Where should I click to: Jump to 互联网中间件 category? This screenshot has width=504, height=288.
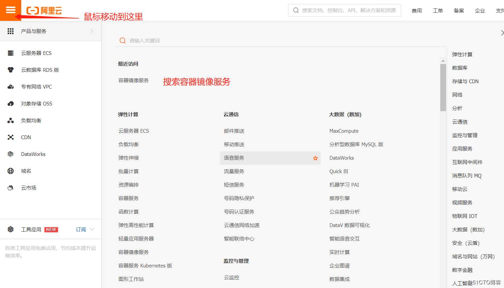[467, 162]
